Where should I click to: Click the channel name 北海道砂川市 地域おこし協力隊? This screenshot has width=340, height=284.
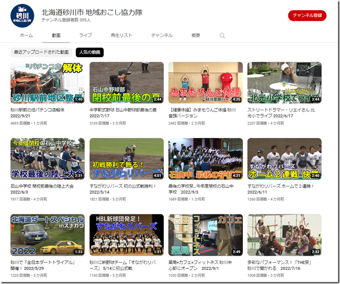pyautogui.click(x=92, y=12)
